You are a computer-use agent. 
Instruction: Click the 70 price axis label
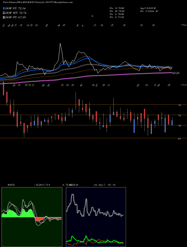coord(179,126)
